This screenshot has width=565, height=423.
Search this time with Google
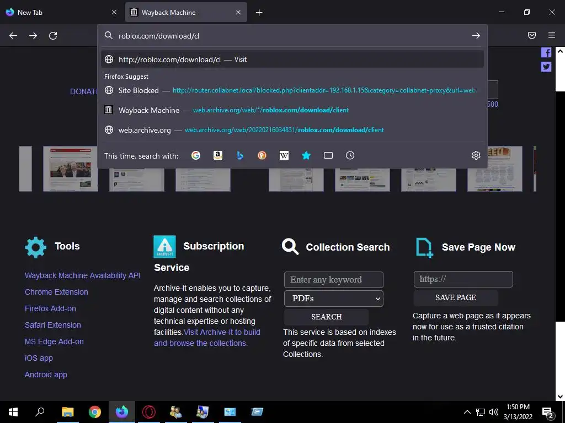point(196,155)
